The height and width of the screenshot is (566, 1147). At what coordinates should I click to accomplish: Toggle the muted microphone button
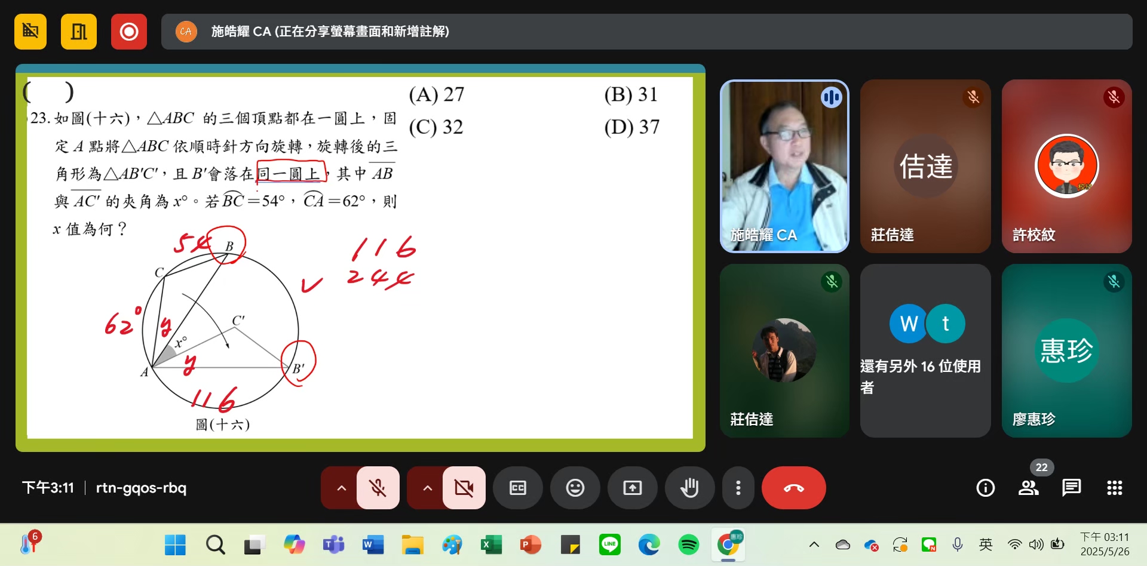point(378,488)
